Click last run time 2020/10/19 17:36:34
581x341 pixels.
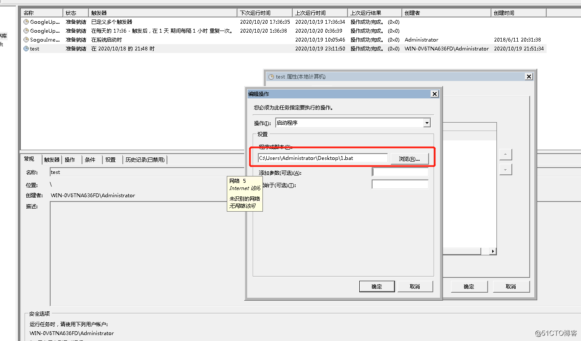(x=320, y=22)
